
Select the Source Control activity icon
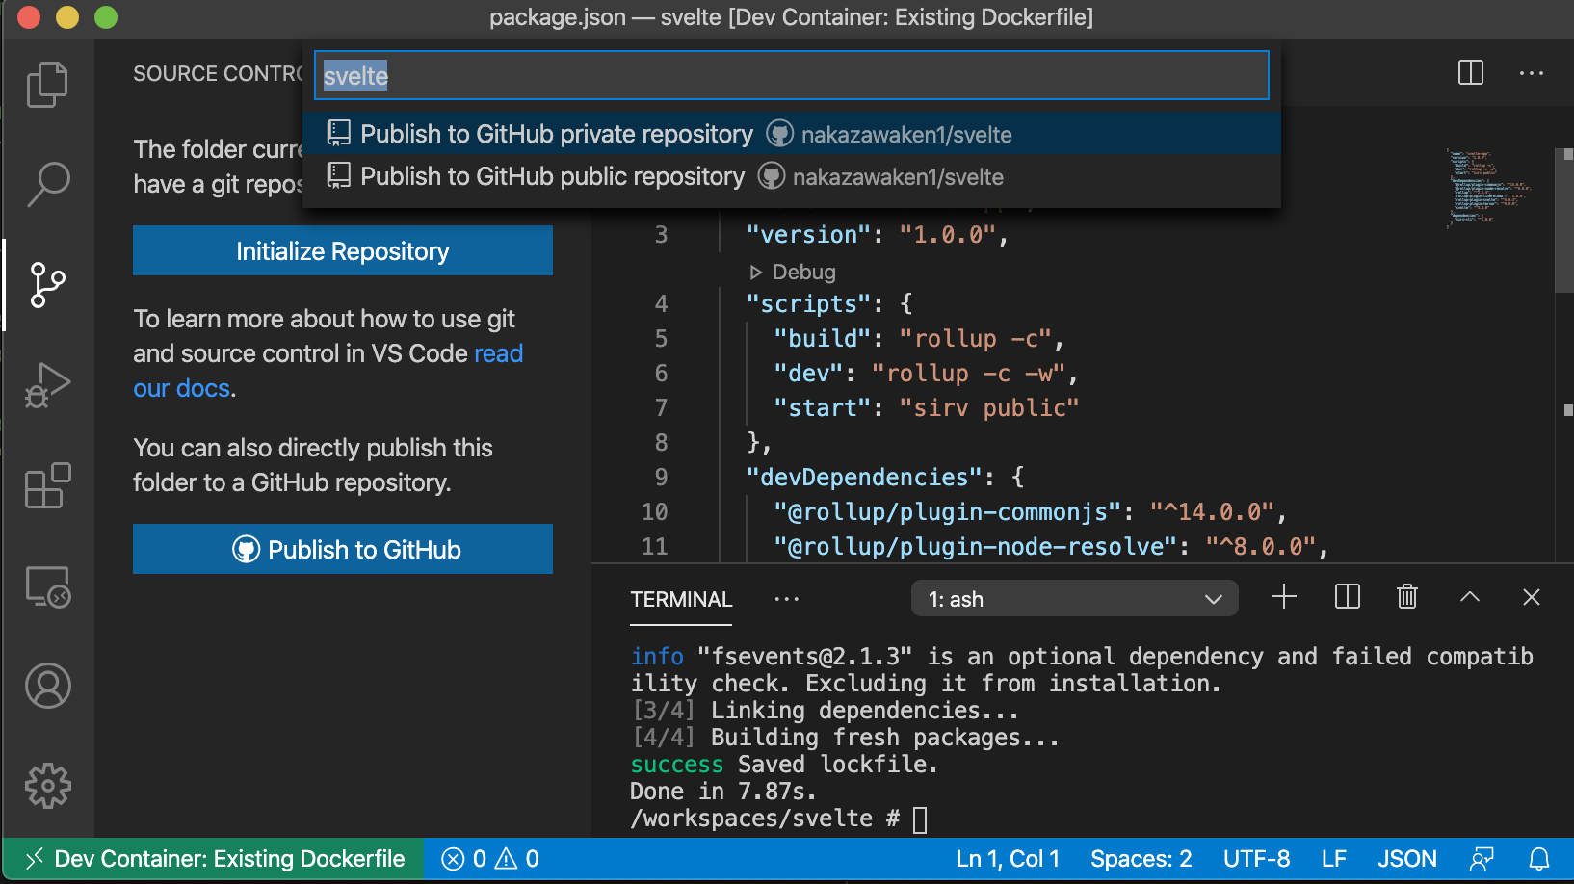coord(47,285)
